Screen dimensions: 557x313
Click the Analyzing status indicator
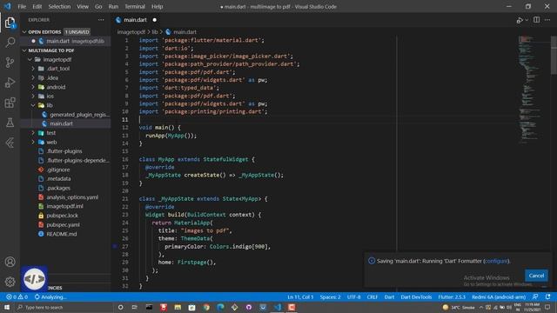[50, 297]
